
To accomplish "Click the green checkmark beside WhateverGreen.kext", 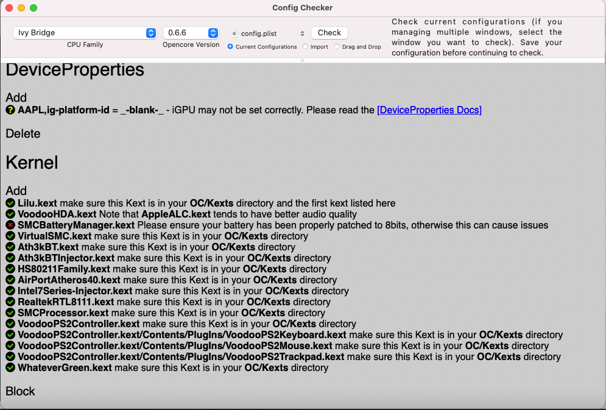I will point(10,367).
